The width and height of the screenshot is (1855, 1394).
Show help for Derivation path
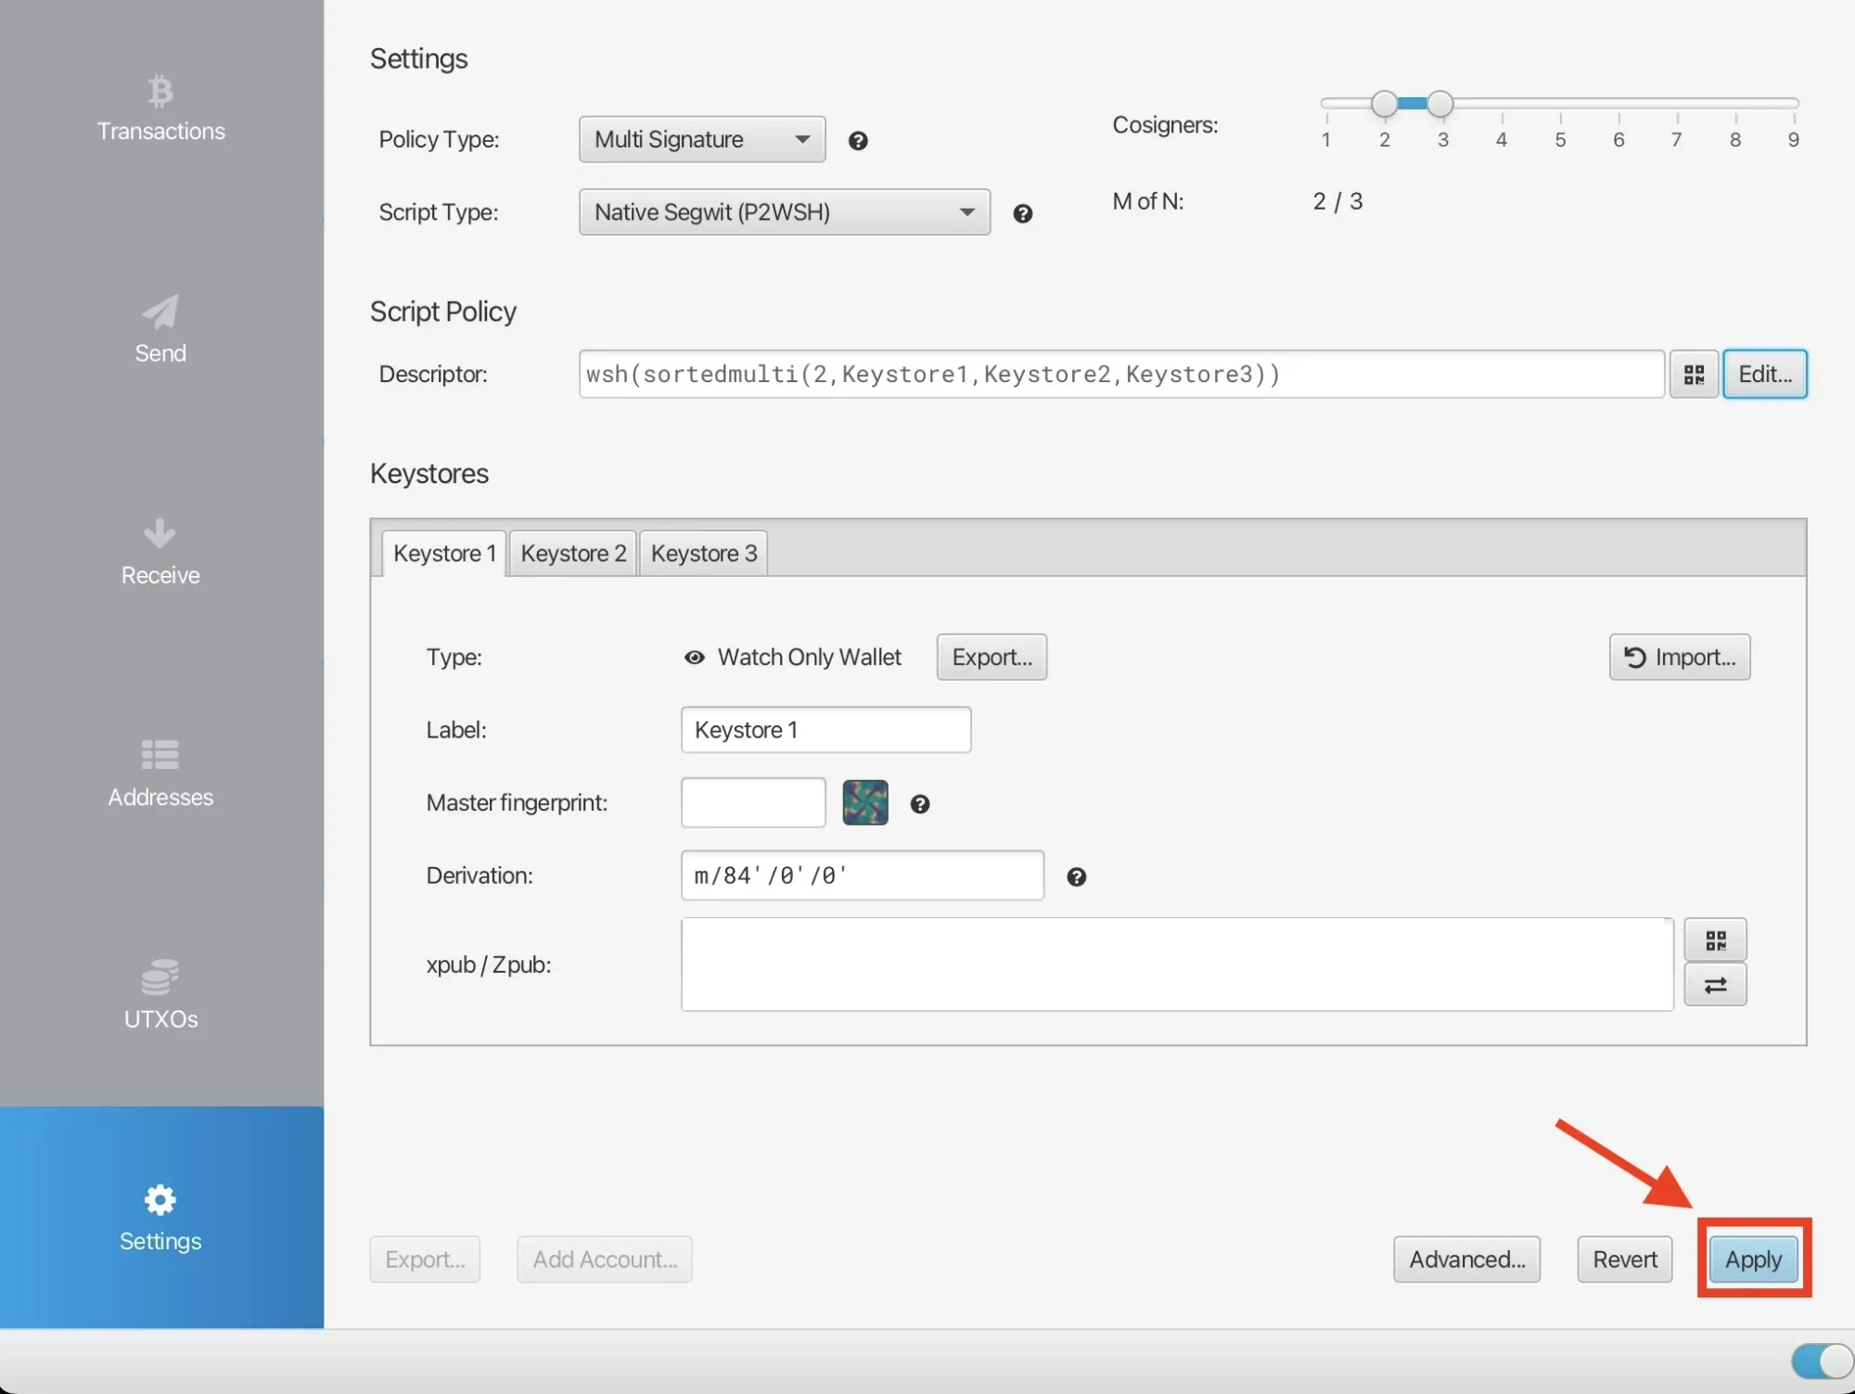click(x=1076, y=876)
